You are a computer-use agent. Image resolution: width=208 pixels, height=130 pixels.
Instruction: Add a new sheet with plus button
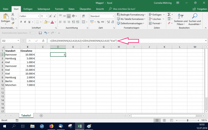pos(41,115)
